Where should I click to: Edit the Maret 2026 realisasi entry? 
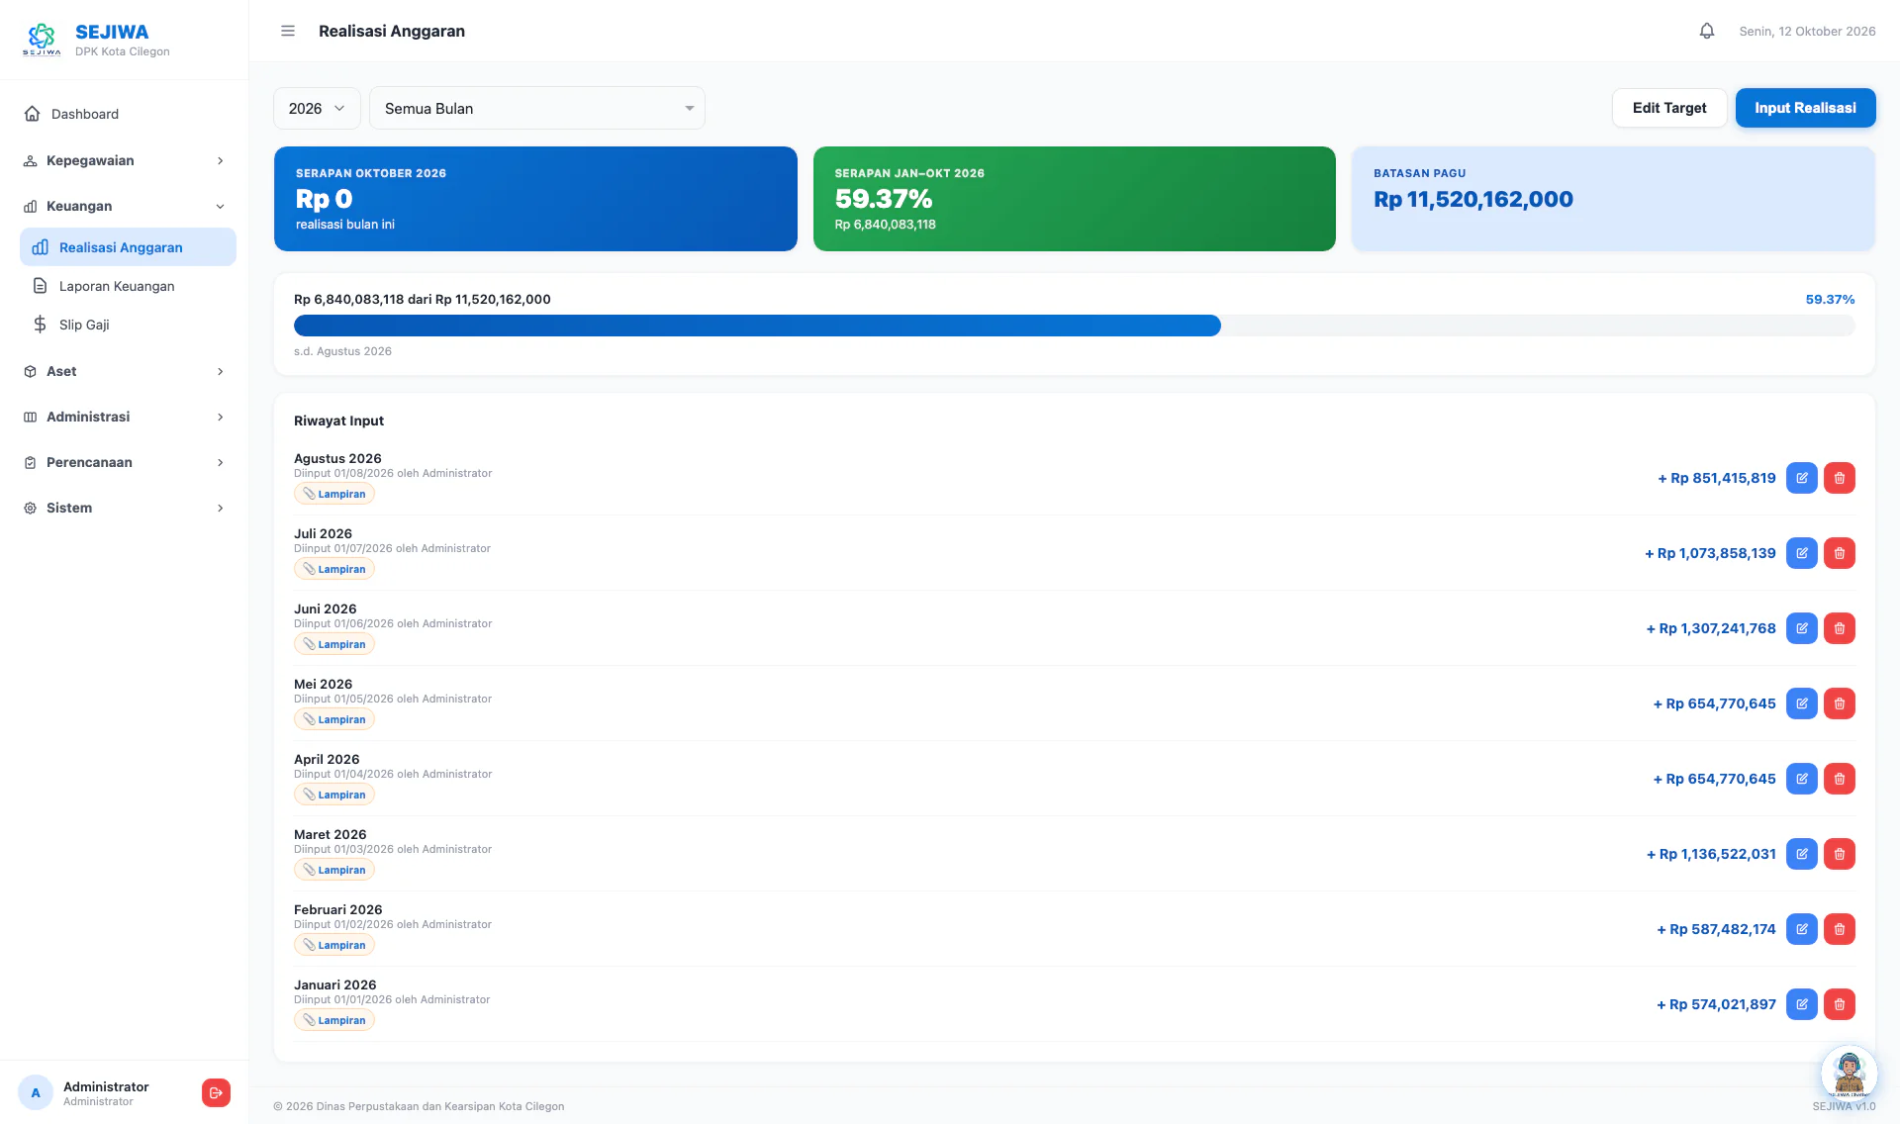coord(1802,854)
